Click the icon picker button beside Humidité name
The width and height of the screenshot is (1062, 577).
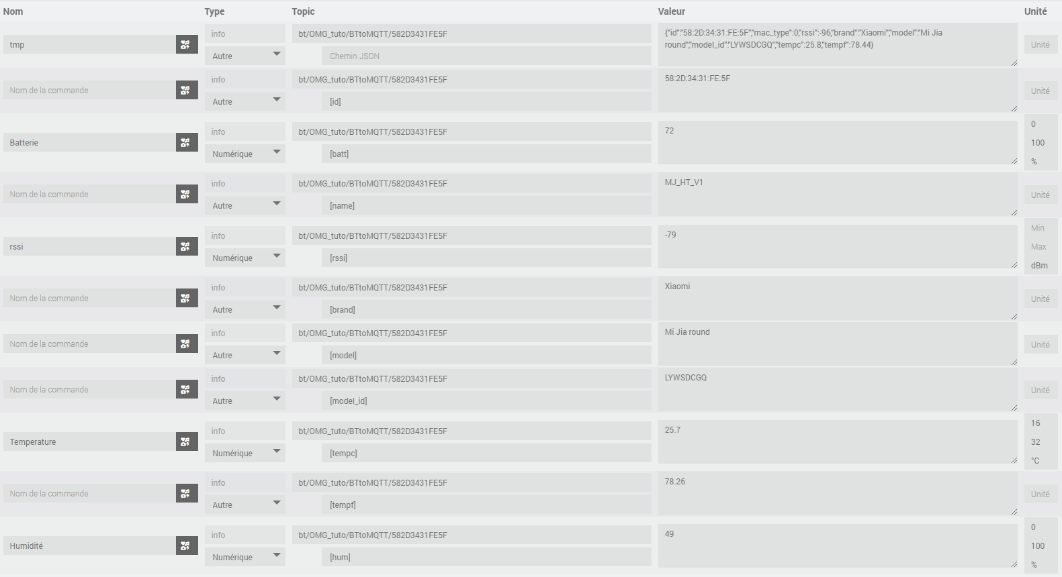[x=187, y=546]
